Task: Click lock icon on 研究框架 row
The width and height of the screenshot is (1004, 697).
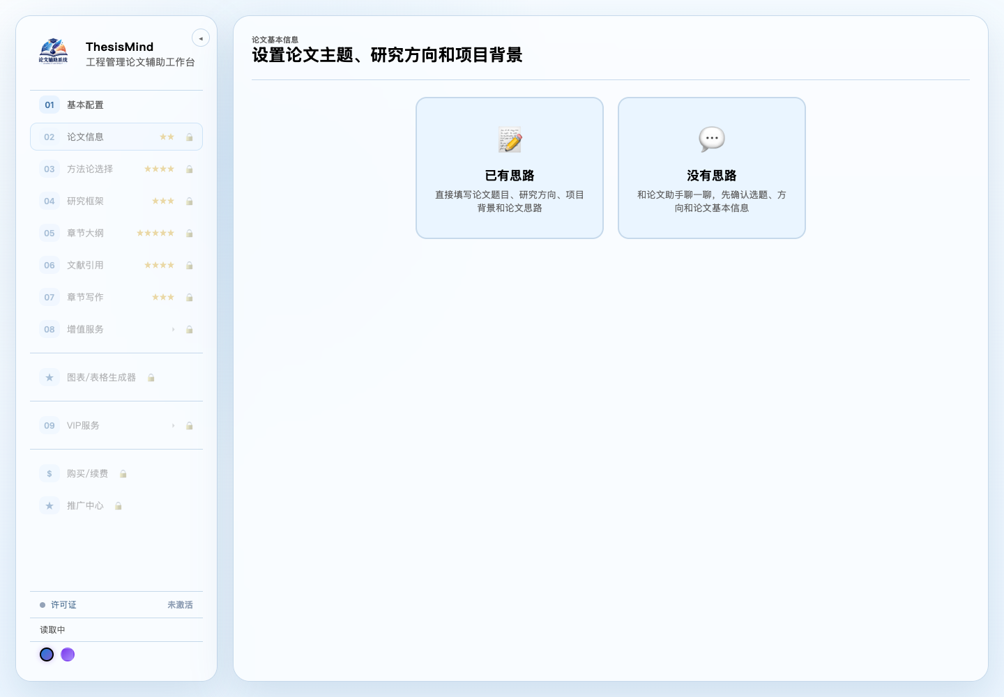Action: [189, 201]
